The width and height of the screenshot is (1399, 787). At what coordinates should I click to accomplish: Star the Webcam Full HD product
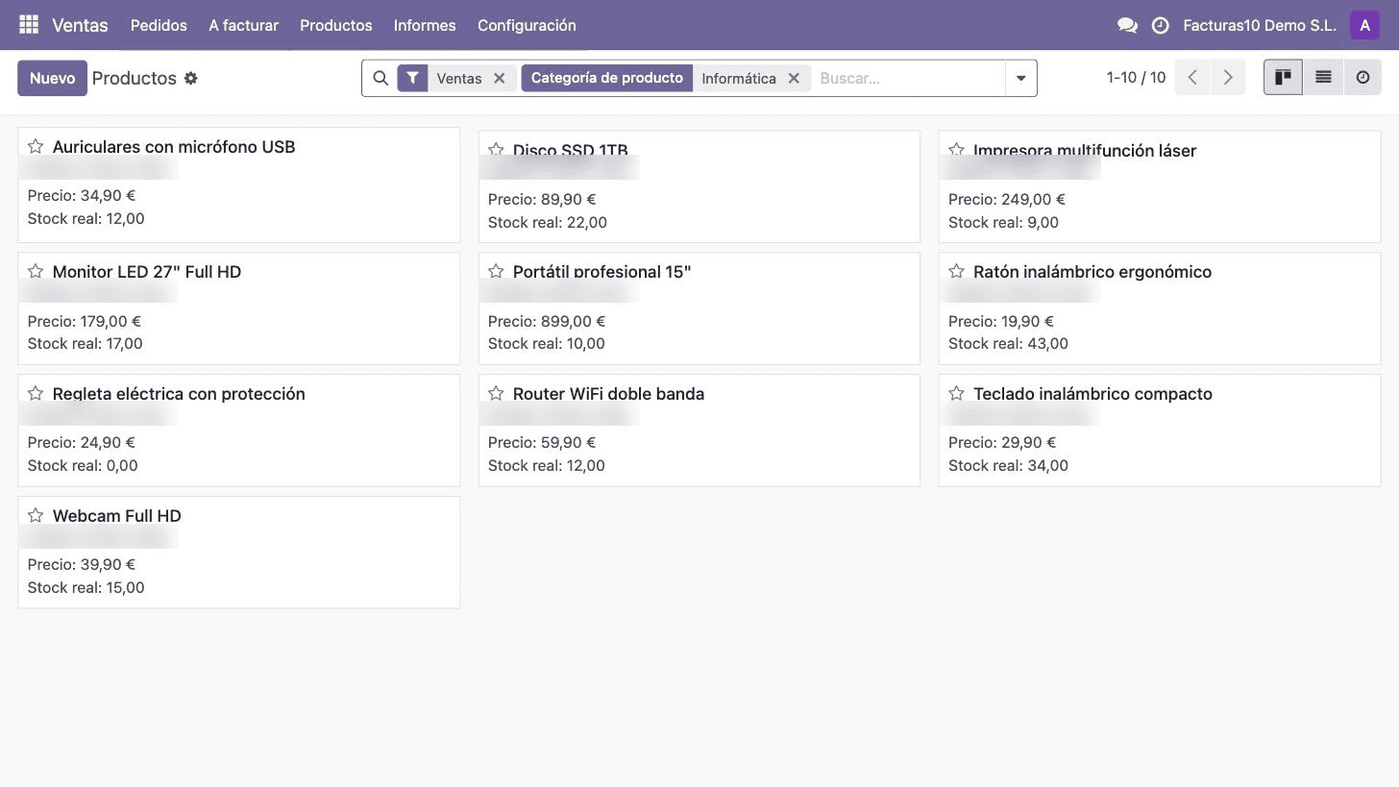36,515
